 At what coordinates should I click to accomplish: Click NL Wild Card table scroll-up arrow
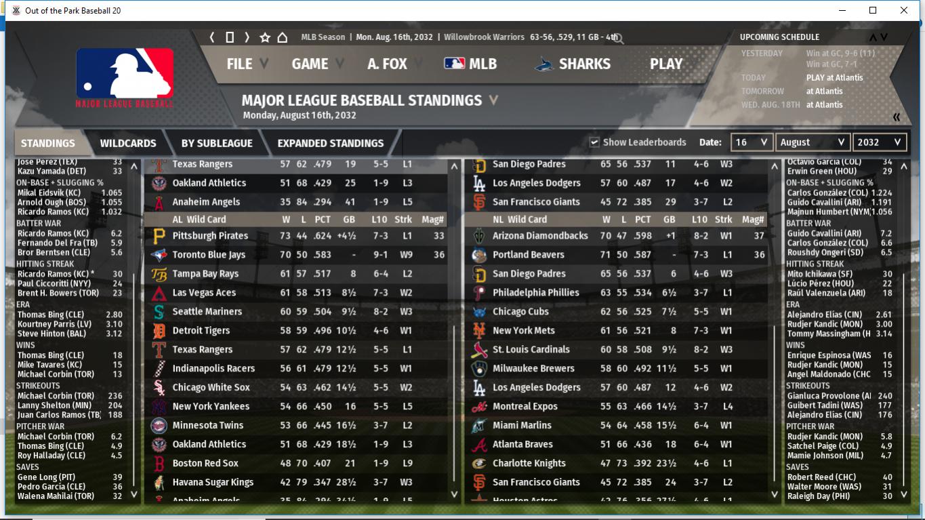click(x=774, y=167)
